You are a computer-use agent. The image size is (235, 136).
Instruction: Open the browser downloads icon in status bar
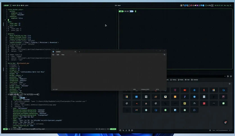pyautogui.click(x=126, y=130)
